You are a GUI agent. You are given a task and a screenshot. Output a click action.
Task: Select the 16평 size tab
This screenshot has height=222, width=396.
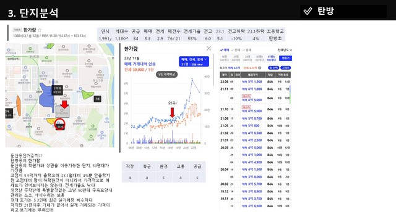pos(224,59)
